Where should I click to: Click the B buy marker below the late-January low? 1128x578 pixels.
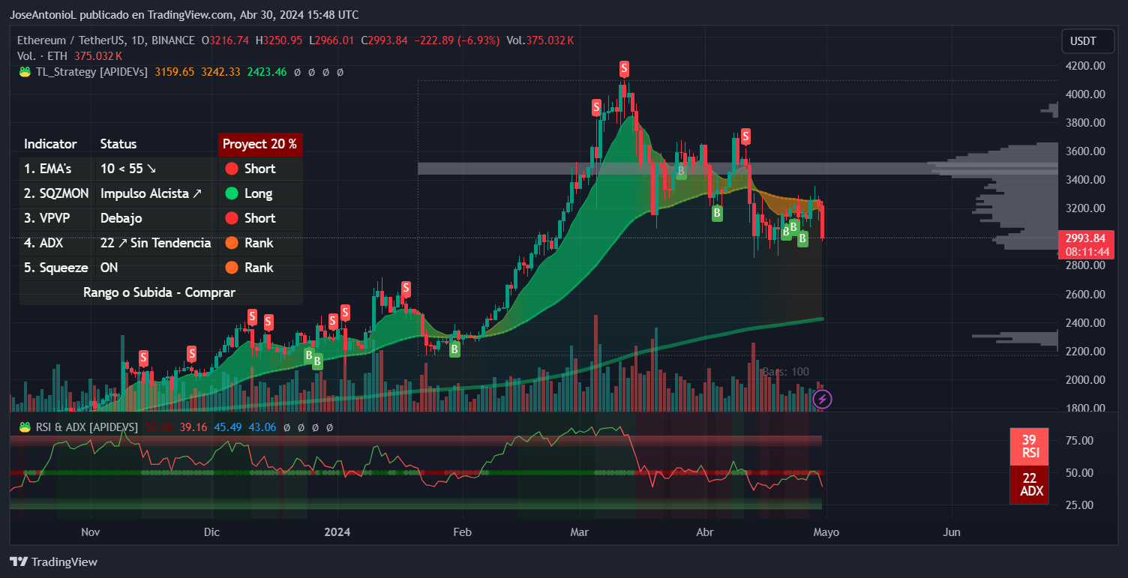click(454, 349)
